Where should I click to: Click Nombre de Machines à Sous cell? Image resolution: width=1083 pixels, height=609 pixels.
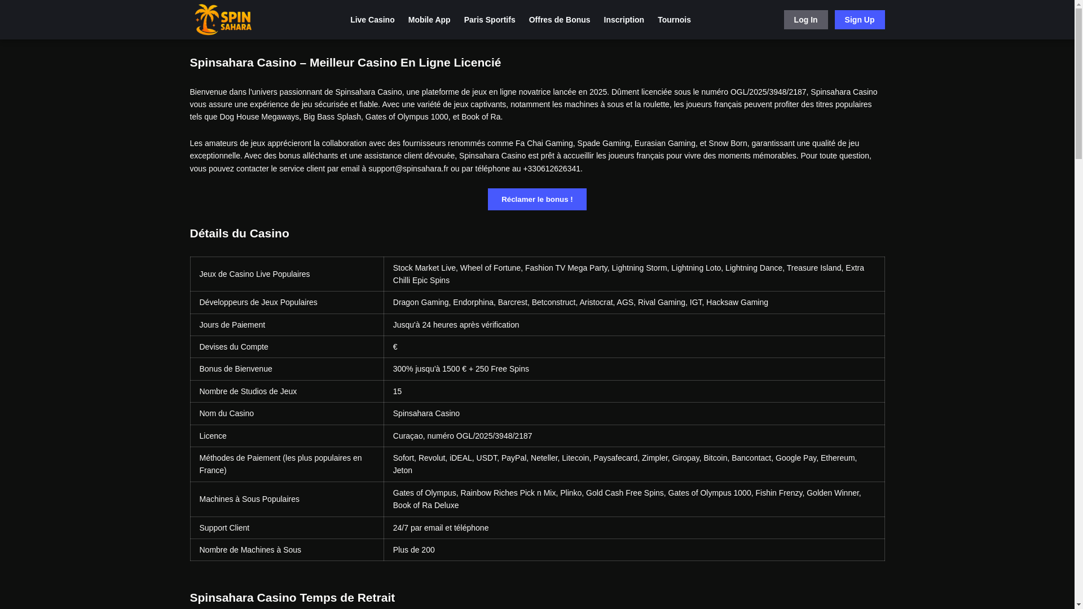[x=287, y=550]
